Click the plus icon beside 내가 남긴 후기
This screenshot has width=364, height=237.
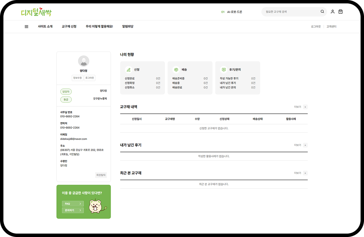[x=305, y=145]
